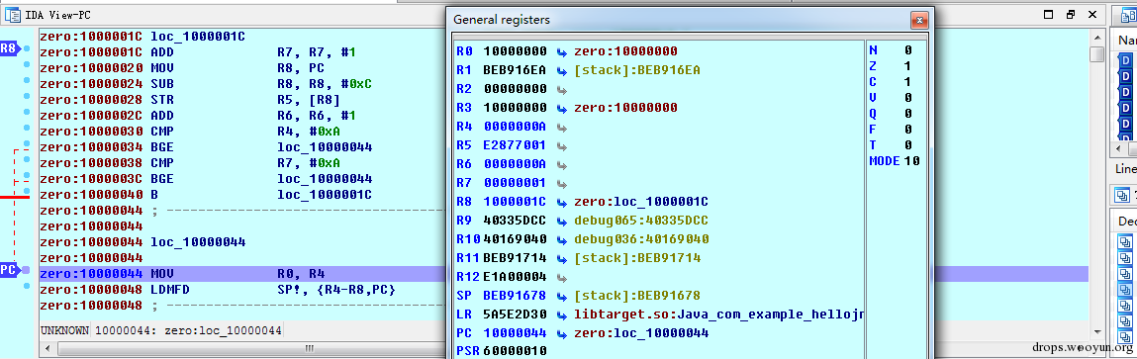Toggle breakpoint dot on the MOV R8, PC line
Image resolution: width=1137 pixels, height=359 pixels.
click(x=26, y=65)
